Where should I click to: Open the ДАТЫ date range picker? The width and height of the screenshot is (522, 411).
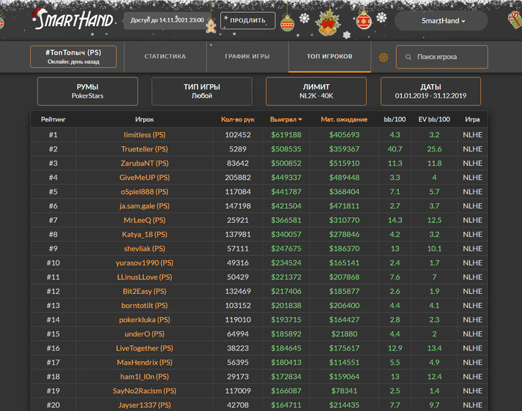430,91
